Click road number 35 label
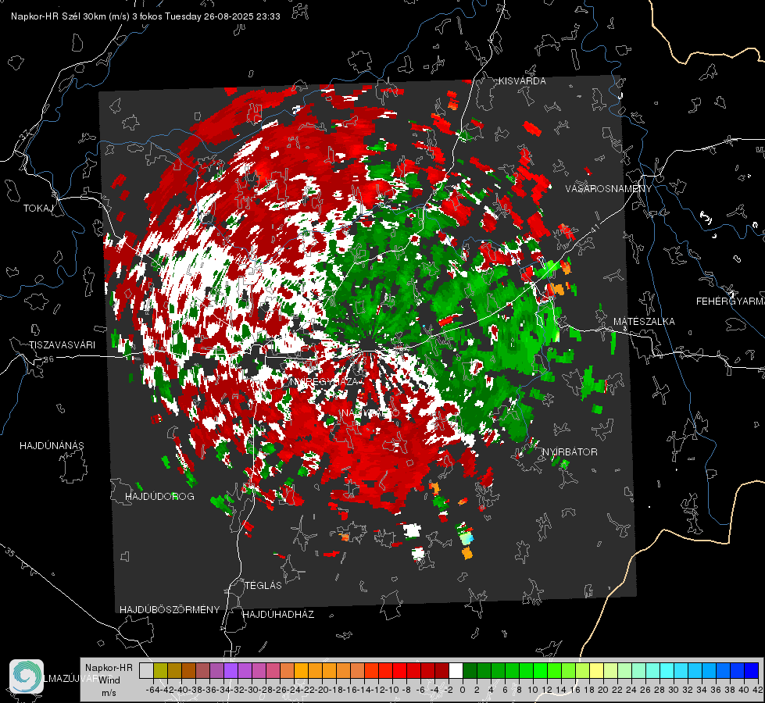The image size is (765, 703). [10, 551]
